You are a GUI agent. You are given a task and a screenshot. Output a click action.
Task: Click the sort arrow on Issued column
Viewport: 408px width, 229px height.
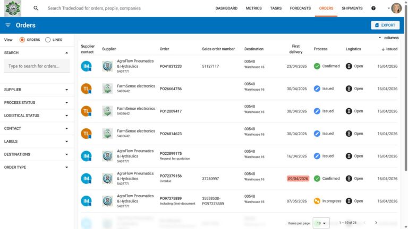(x=383, y=49)
